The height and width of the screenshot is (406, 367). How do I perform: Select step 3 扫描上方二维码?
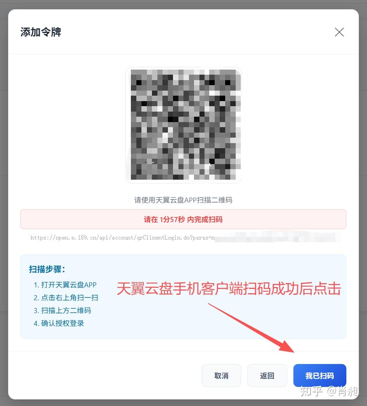coord(62,310)
